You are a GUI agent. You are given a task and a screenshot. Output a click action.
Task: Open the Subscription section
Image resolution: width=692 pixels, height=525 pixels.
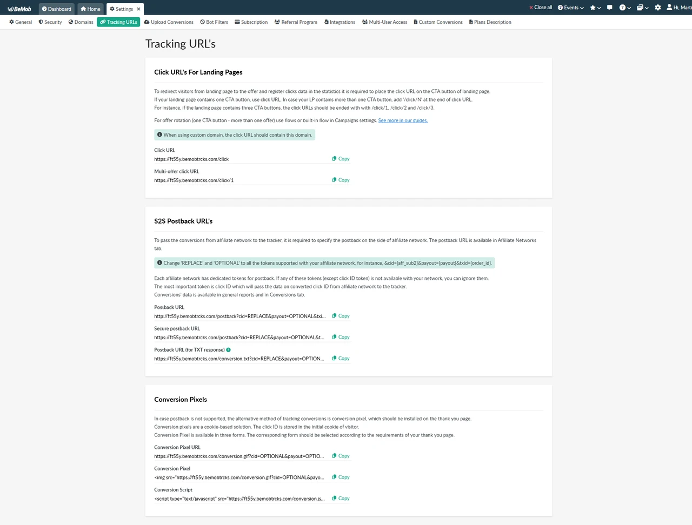(251, 22)
